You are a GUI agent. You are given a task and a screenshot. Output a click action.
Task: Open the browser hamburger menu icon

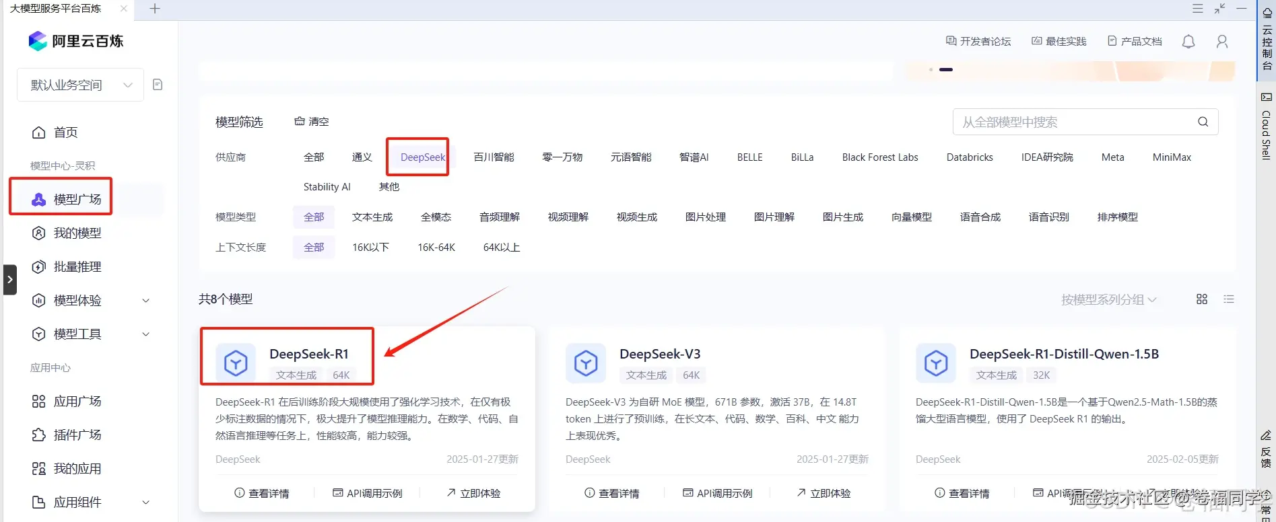[x=1198, y=9]
